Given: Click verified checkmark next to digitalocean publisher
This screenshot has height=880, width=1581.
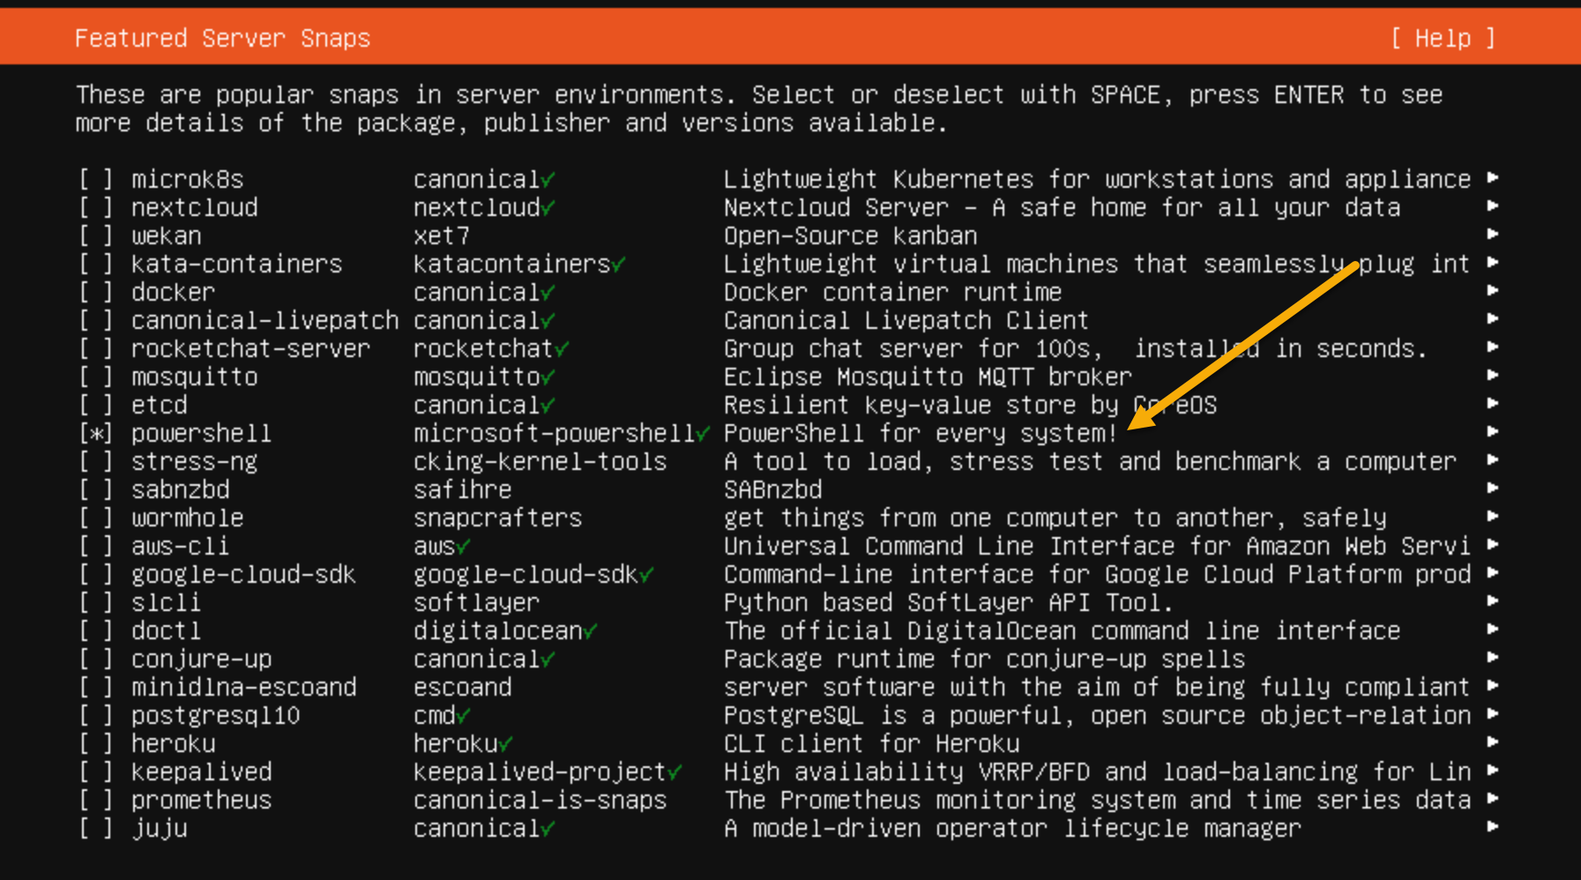Looking at the screenshot, I should coord(590,632).
